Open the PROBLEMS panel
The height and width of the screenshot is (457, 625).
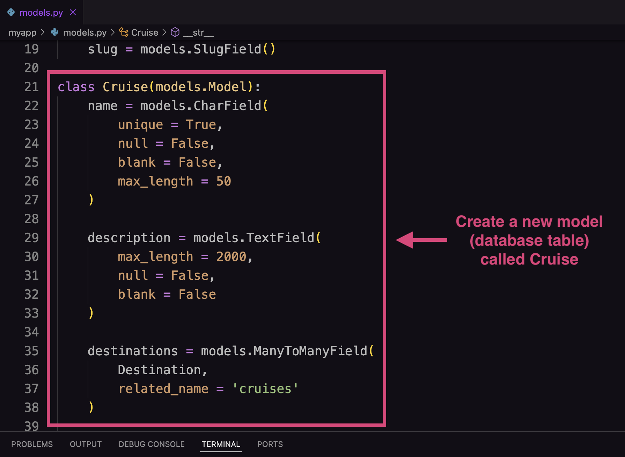[31, 444]
